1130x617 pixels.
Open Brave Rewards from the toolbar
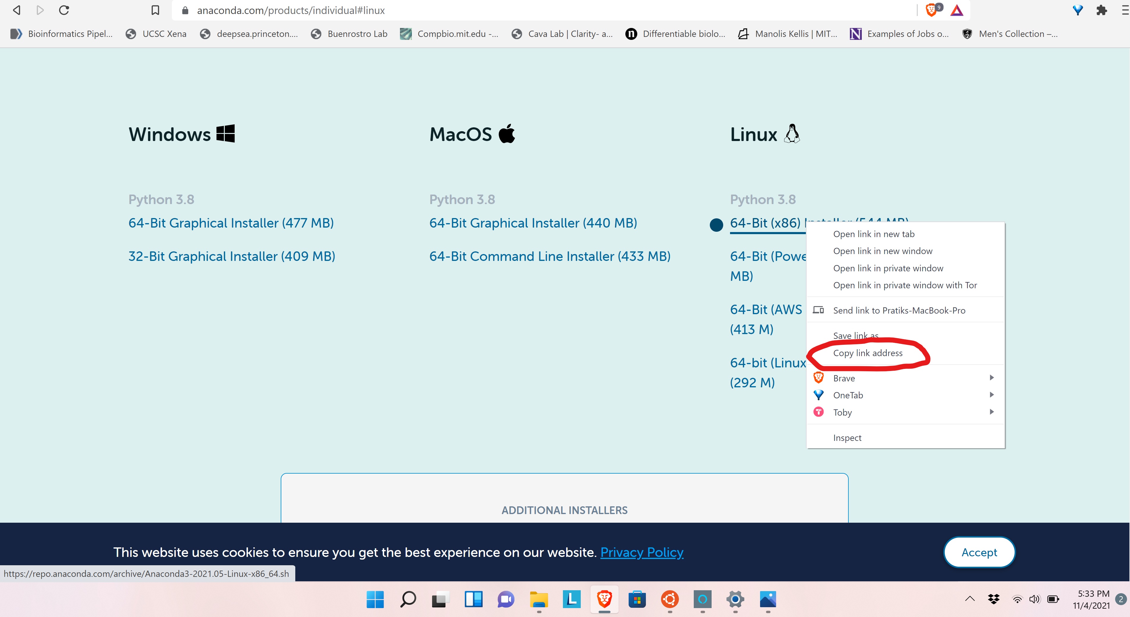pos(957,10)
